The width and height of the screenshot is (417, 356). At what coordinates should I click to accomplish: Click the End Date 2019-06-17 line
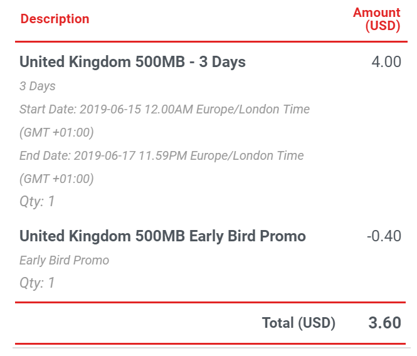pos(162,155)
